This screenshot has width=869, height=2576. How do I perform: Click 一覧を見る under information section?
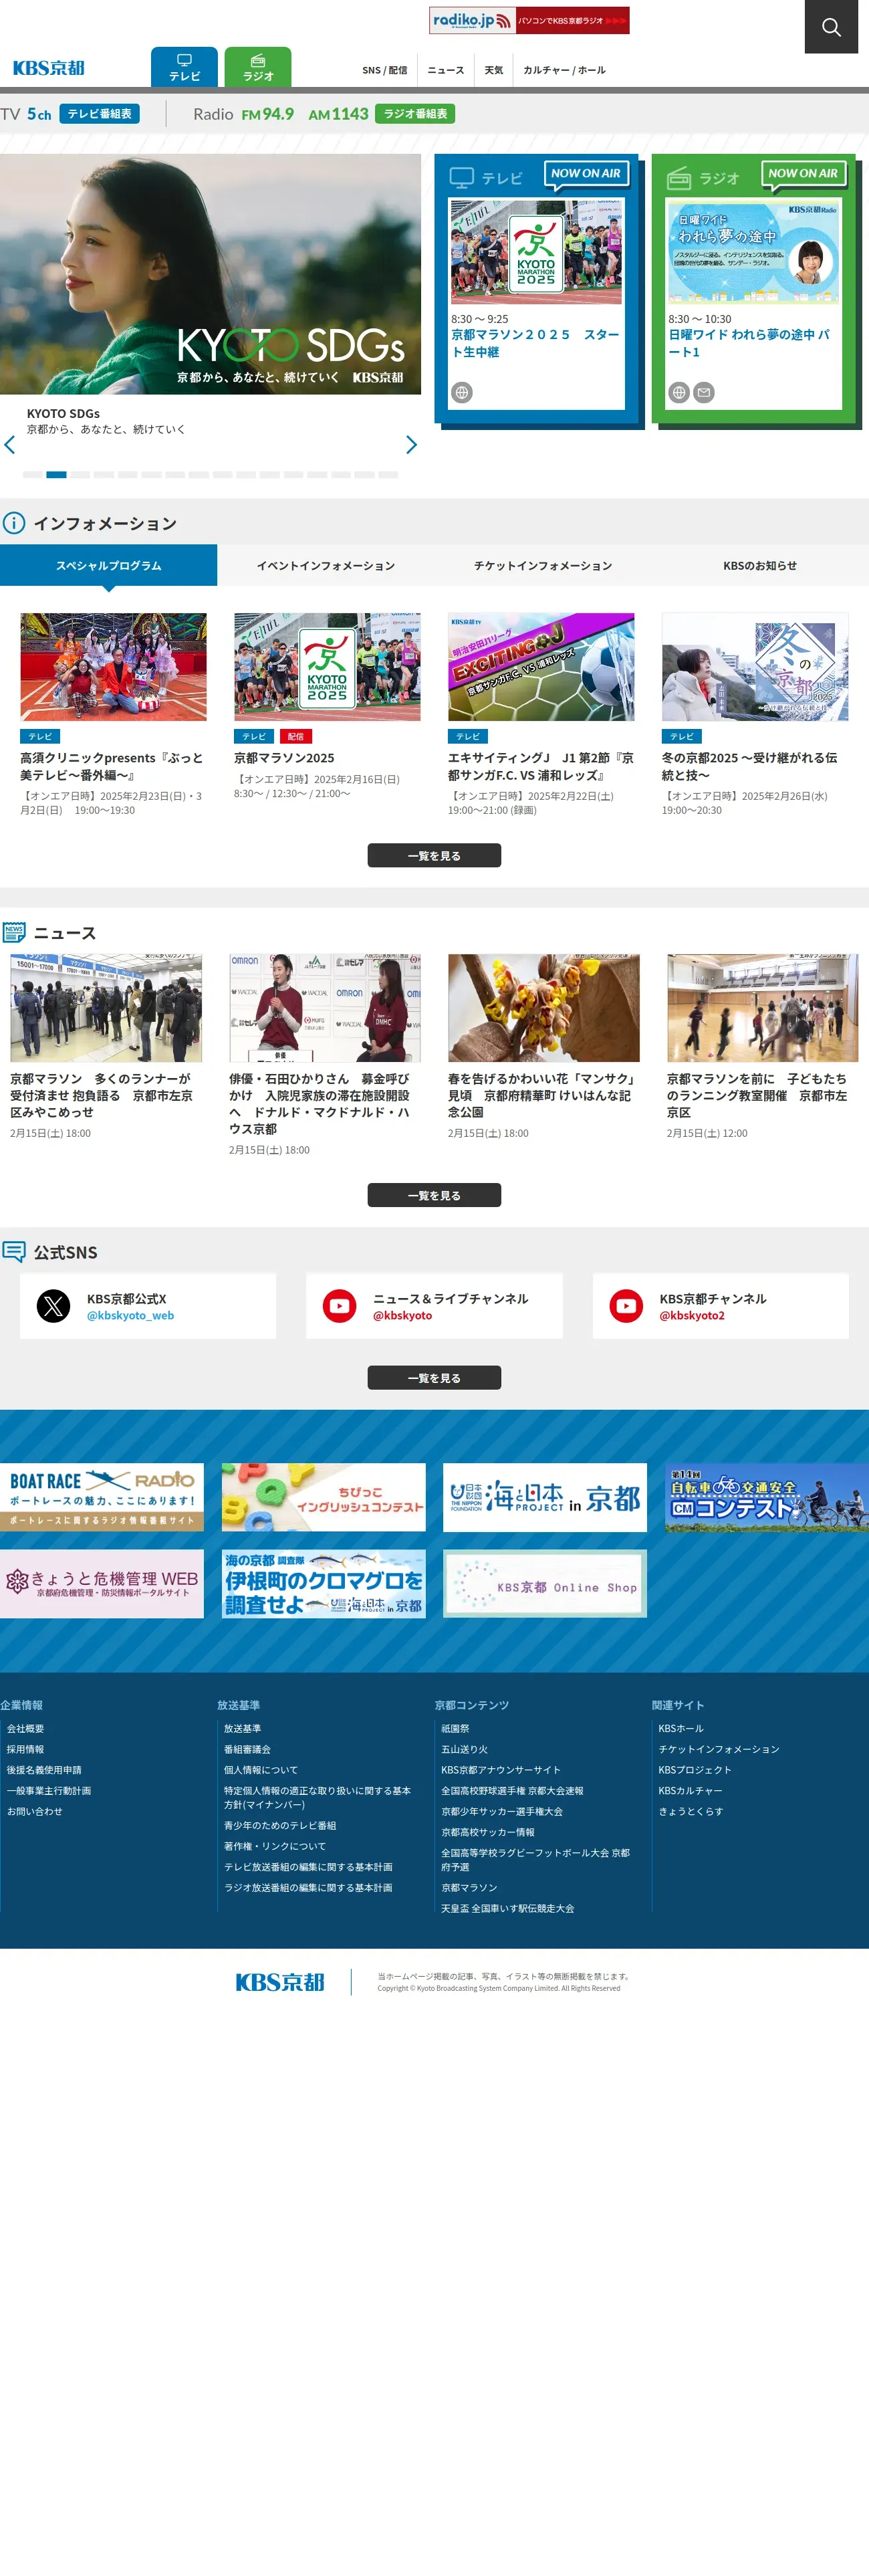click(x=434, y=856)
